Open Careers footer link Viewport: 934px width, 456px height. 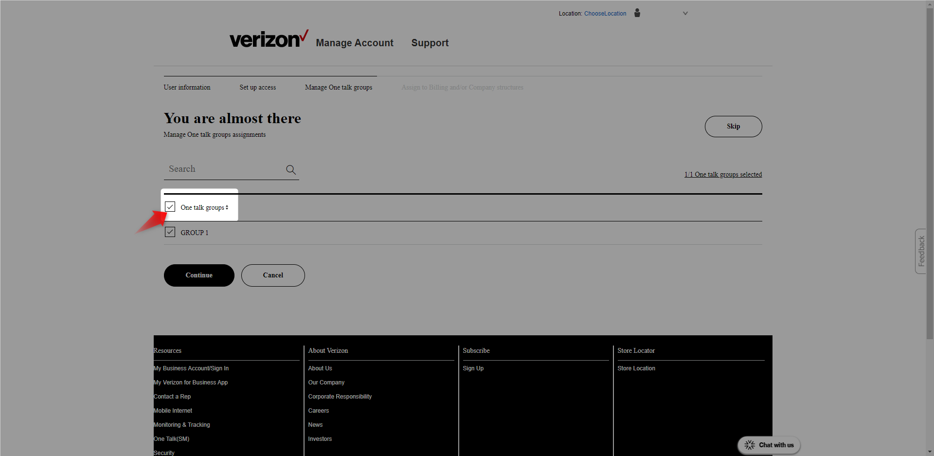click(x=319, y=411)
